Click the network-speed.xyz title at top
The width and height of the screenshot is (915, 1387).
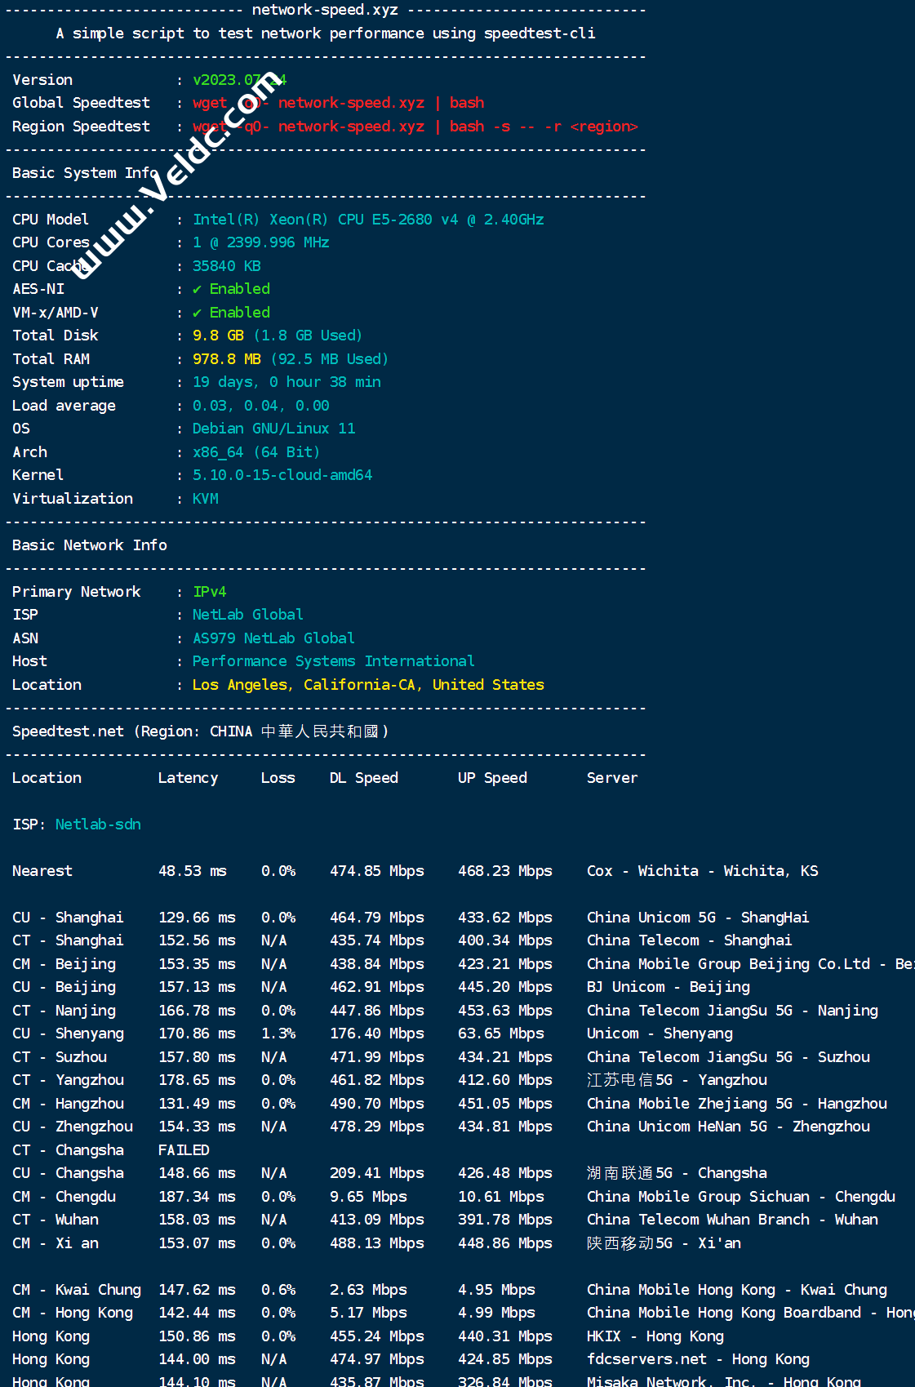click(325, 10)
